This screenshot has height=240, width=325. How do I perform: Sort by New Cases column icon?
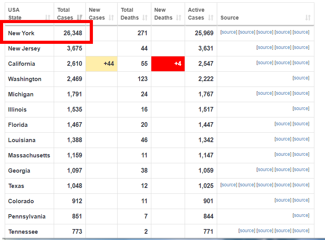pyautogui.click(x=111, y=17)
